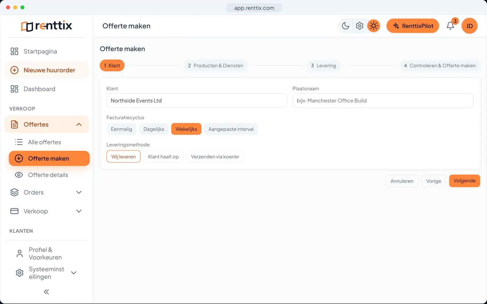487x304 pixels.
Task: Click Nieuwe huurorder
Action: (47, 70)
